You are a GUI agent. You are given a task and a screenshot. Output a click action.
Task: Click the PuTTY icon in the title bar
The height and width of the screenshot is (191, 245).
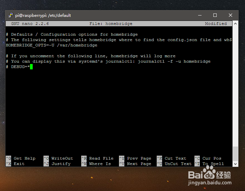pos(11,15)
